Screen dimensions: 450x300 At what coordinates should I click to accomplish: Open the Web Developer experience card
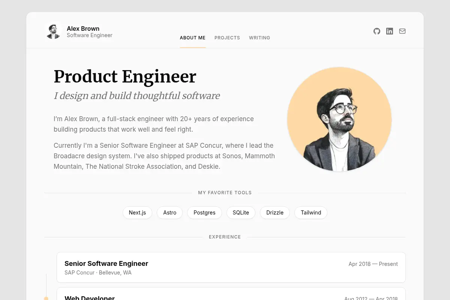pos(231,294)
